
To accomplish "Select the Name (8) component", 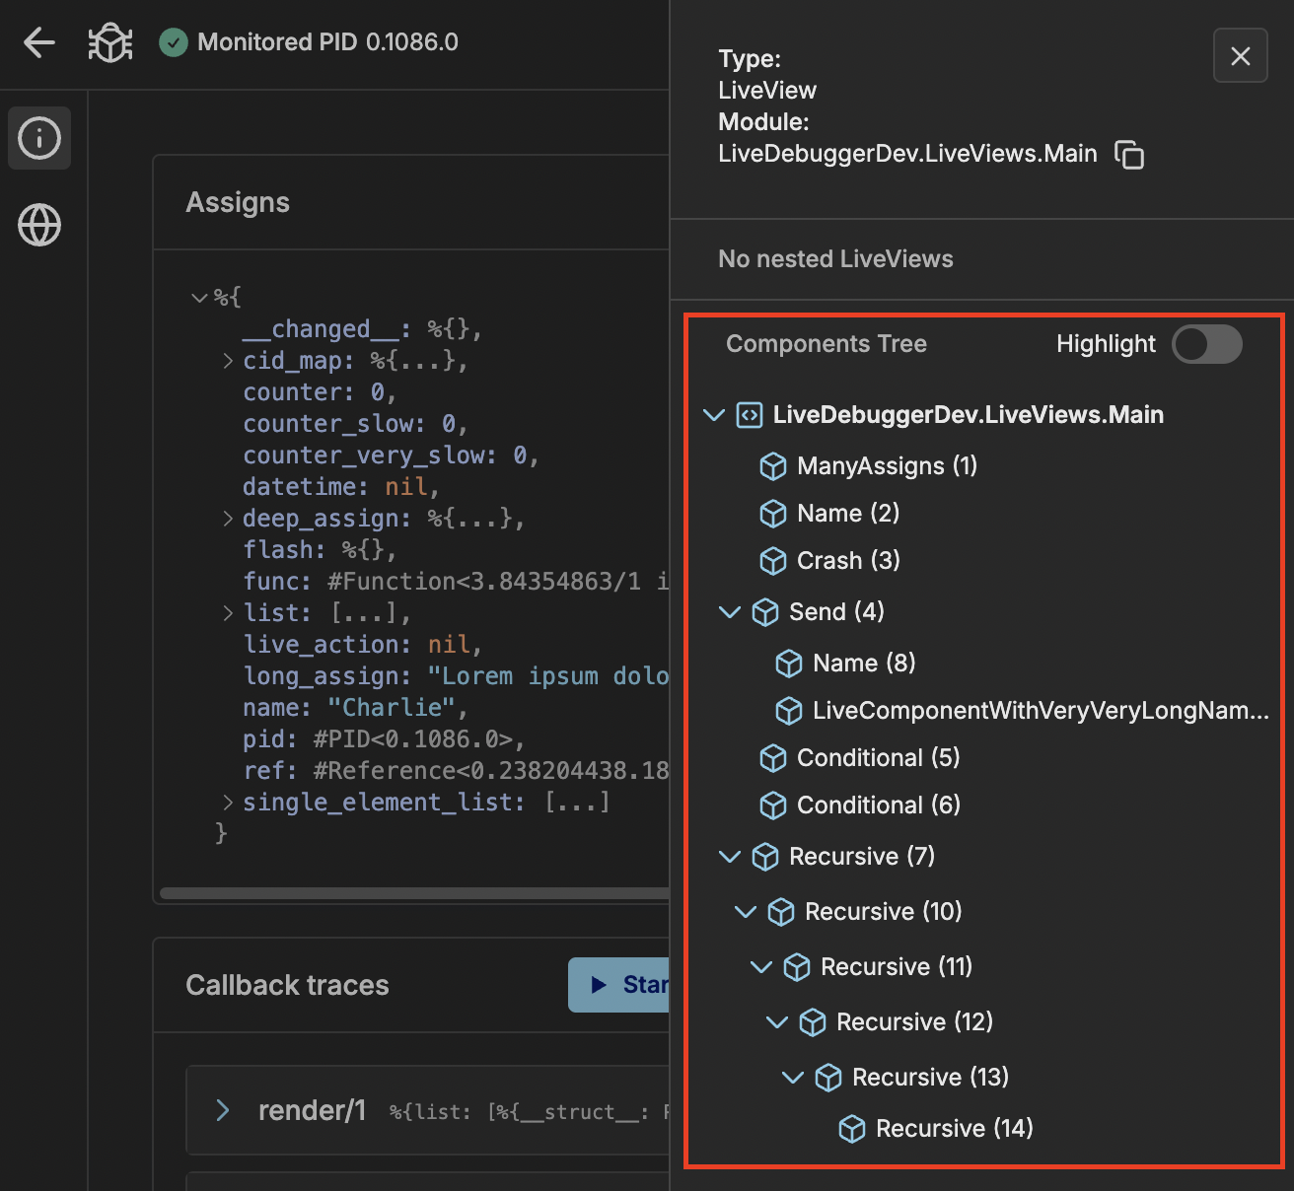I will [864, 664].
